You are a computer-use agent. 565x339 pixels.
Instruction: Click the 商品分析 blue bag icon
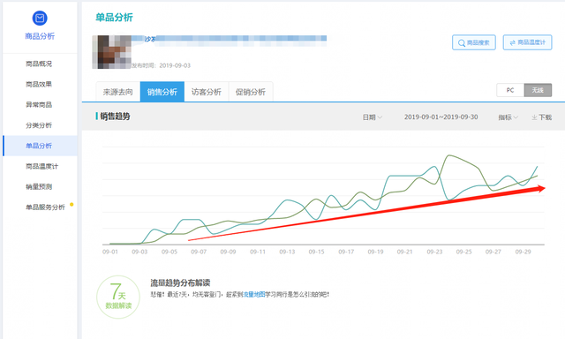pyautogui.click(x=40, y=18)
